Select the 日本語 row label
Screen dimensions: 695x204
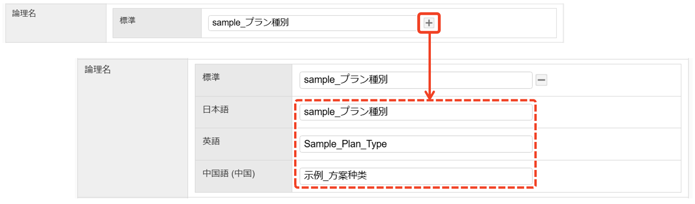pos(212,109)
